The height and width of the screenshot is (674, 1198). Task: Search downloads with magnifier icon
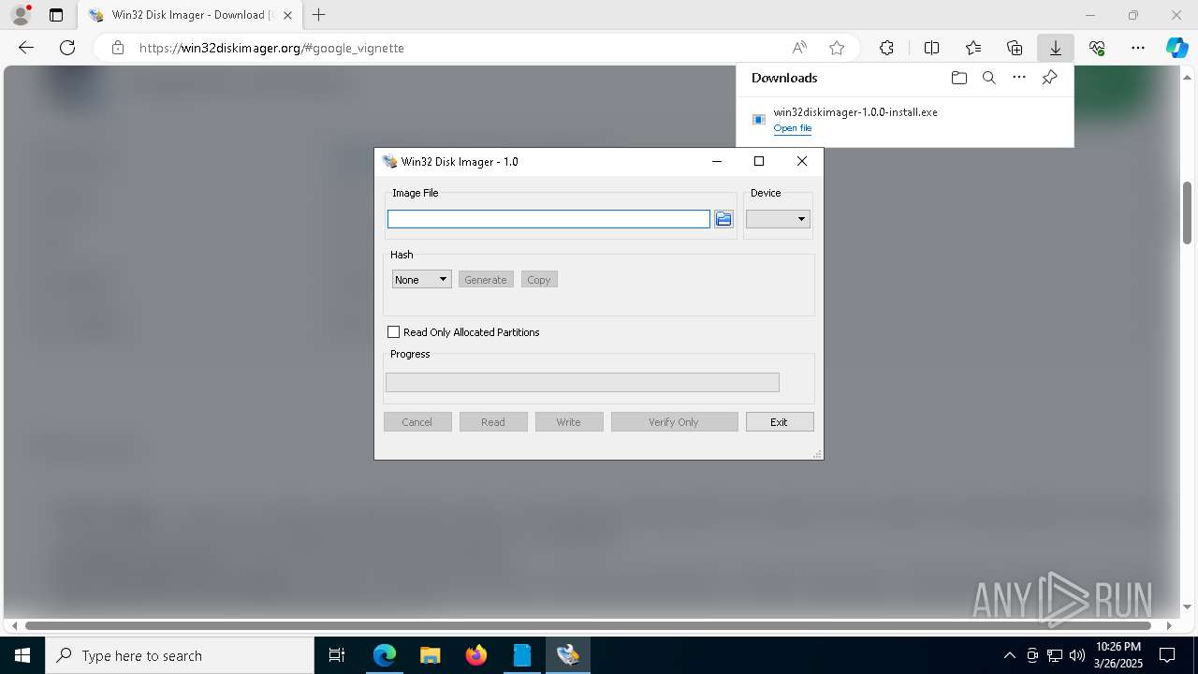(x=989, y=78)
